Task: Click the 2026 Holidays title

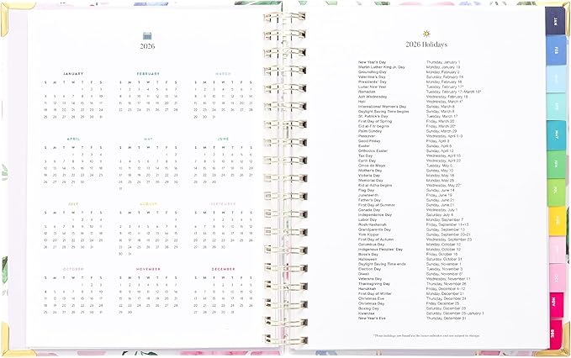Action: coord(426,45)
